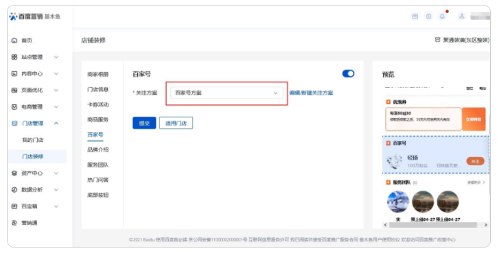
Task: Click the 页面优化 sidebar icon
Action: click(14, 91)
